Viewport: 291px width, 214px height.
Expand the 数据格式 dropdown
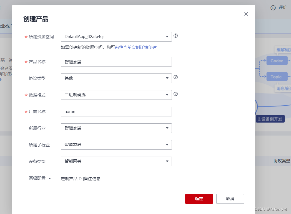pyautogui.click(x=116, y=95)
